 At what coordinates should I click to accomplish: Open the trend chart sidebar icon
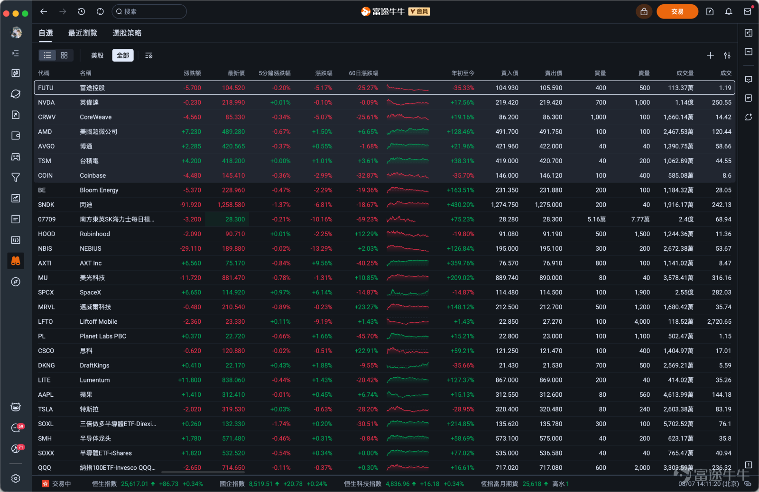point(16,198)
